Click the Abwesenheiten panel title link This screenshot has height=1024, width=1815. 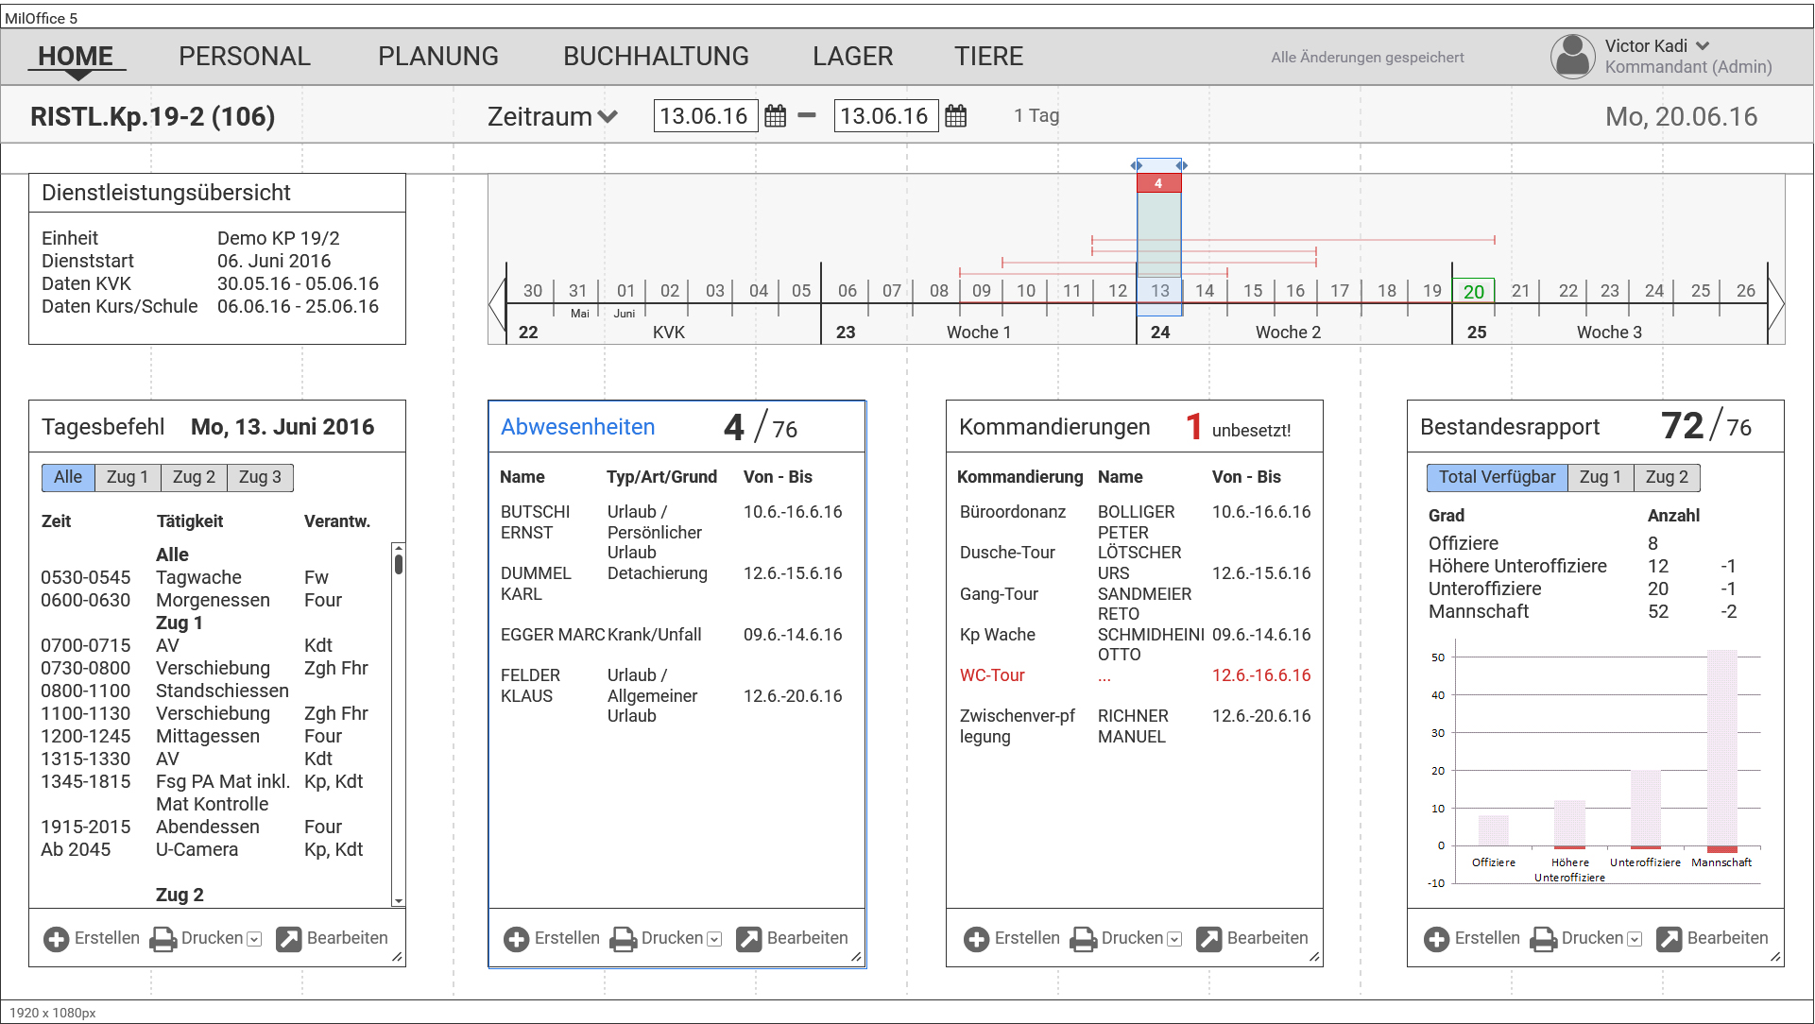[577, 427]
